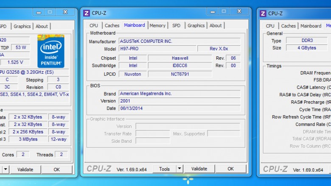Click the Tools button in middle window
Screen dimensions: 331x186
(164, 169)
